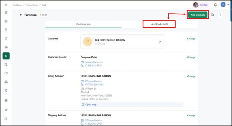Click shipping phone +1 382-299-2929

[93, 124]
